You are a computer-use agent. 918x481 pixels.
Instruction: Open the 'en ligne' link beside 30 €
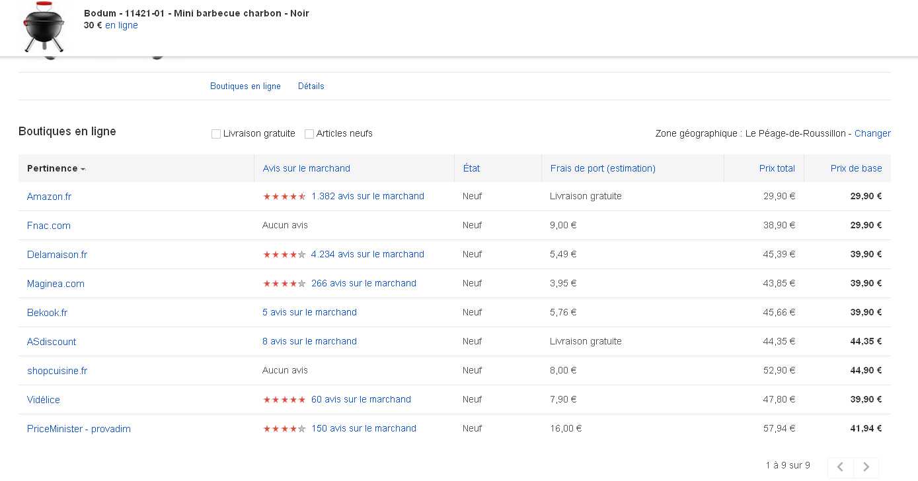click(122, 25)
